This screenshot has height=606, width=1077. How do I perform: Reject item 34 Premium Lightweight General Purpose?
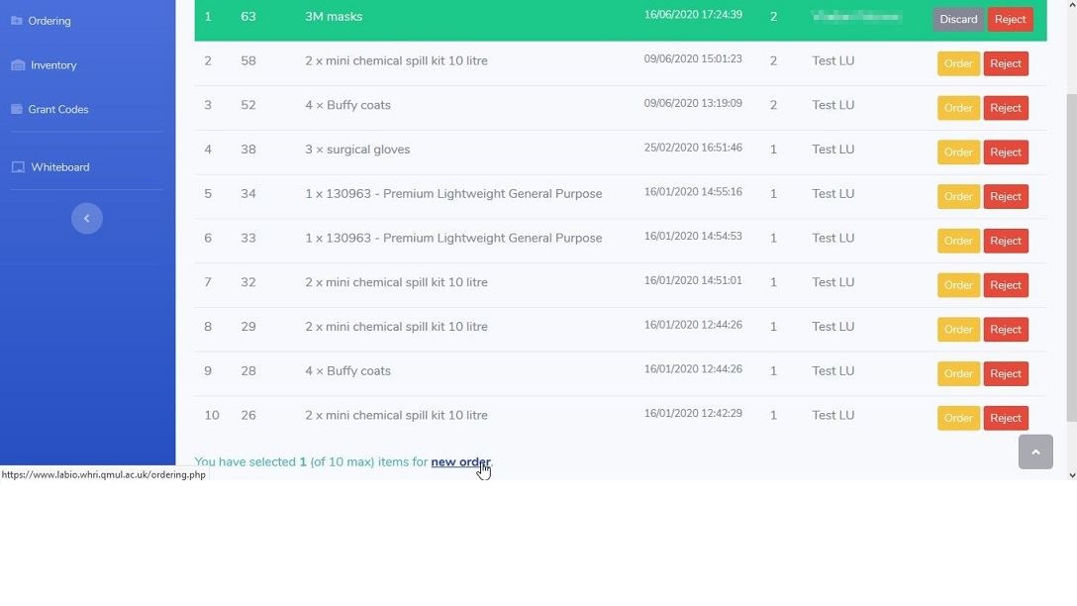click(1006, 196)
